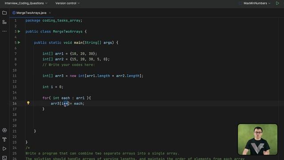
Task: Click the selected 'i++' in arr3 index
Action: pos(65,104)
